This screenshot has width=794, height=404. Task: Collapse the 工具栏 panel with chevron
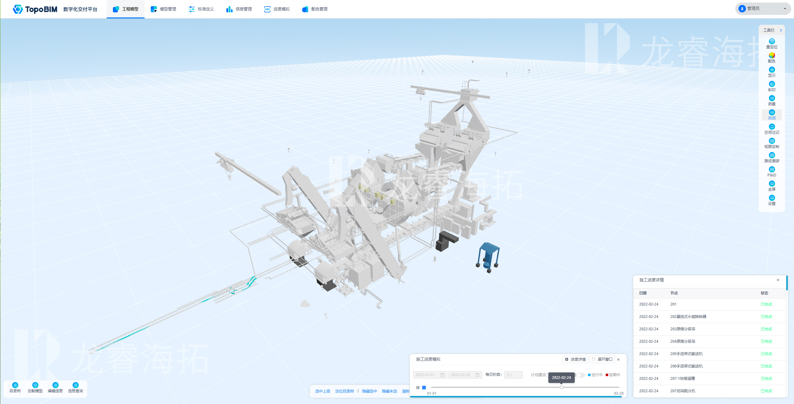tap(781, 30)
